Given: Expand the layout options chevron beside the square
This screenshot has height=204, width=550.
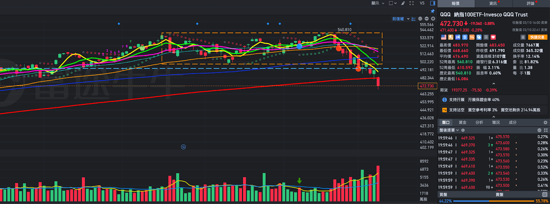Looking at the screenshot, I should 395,3.
